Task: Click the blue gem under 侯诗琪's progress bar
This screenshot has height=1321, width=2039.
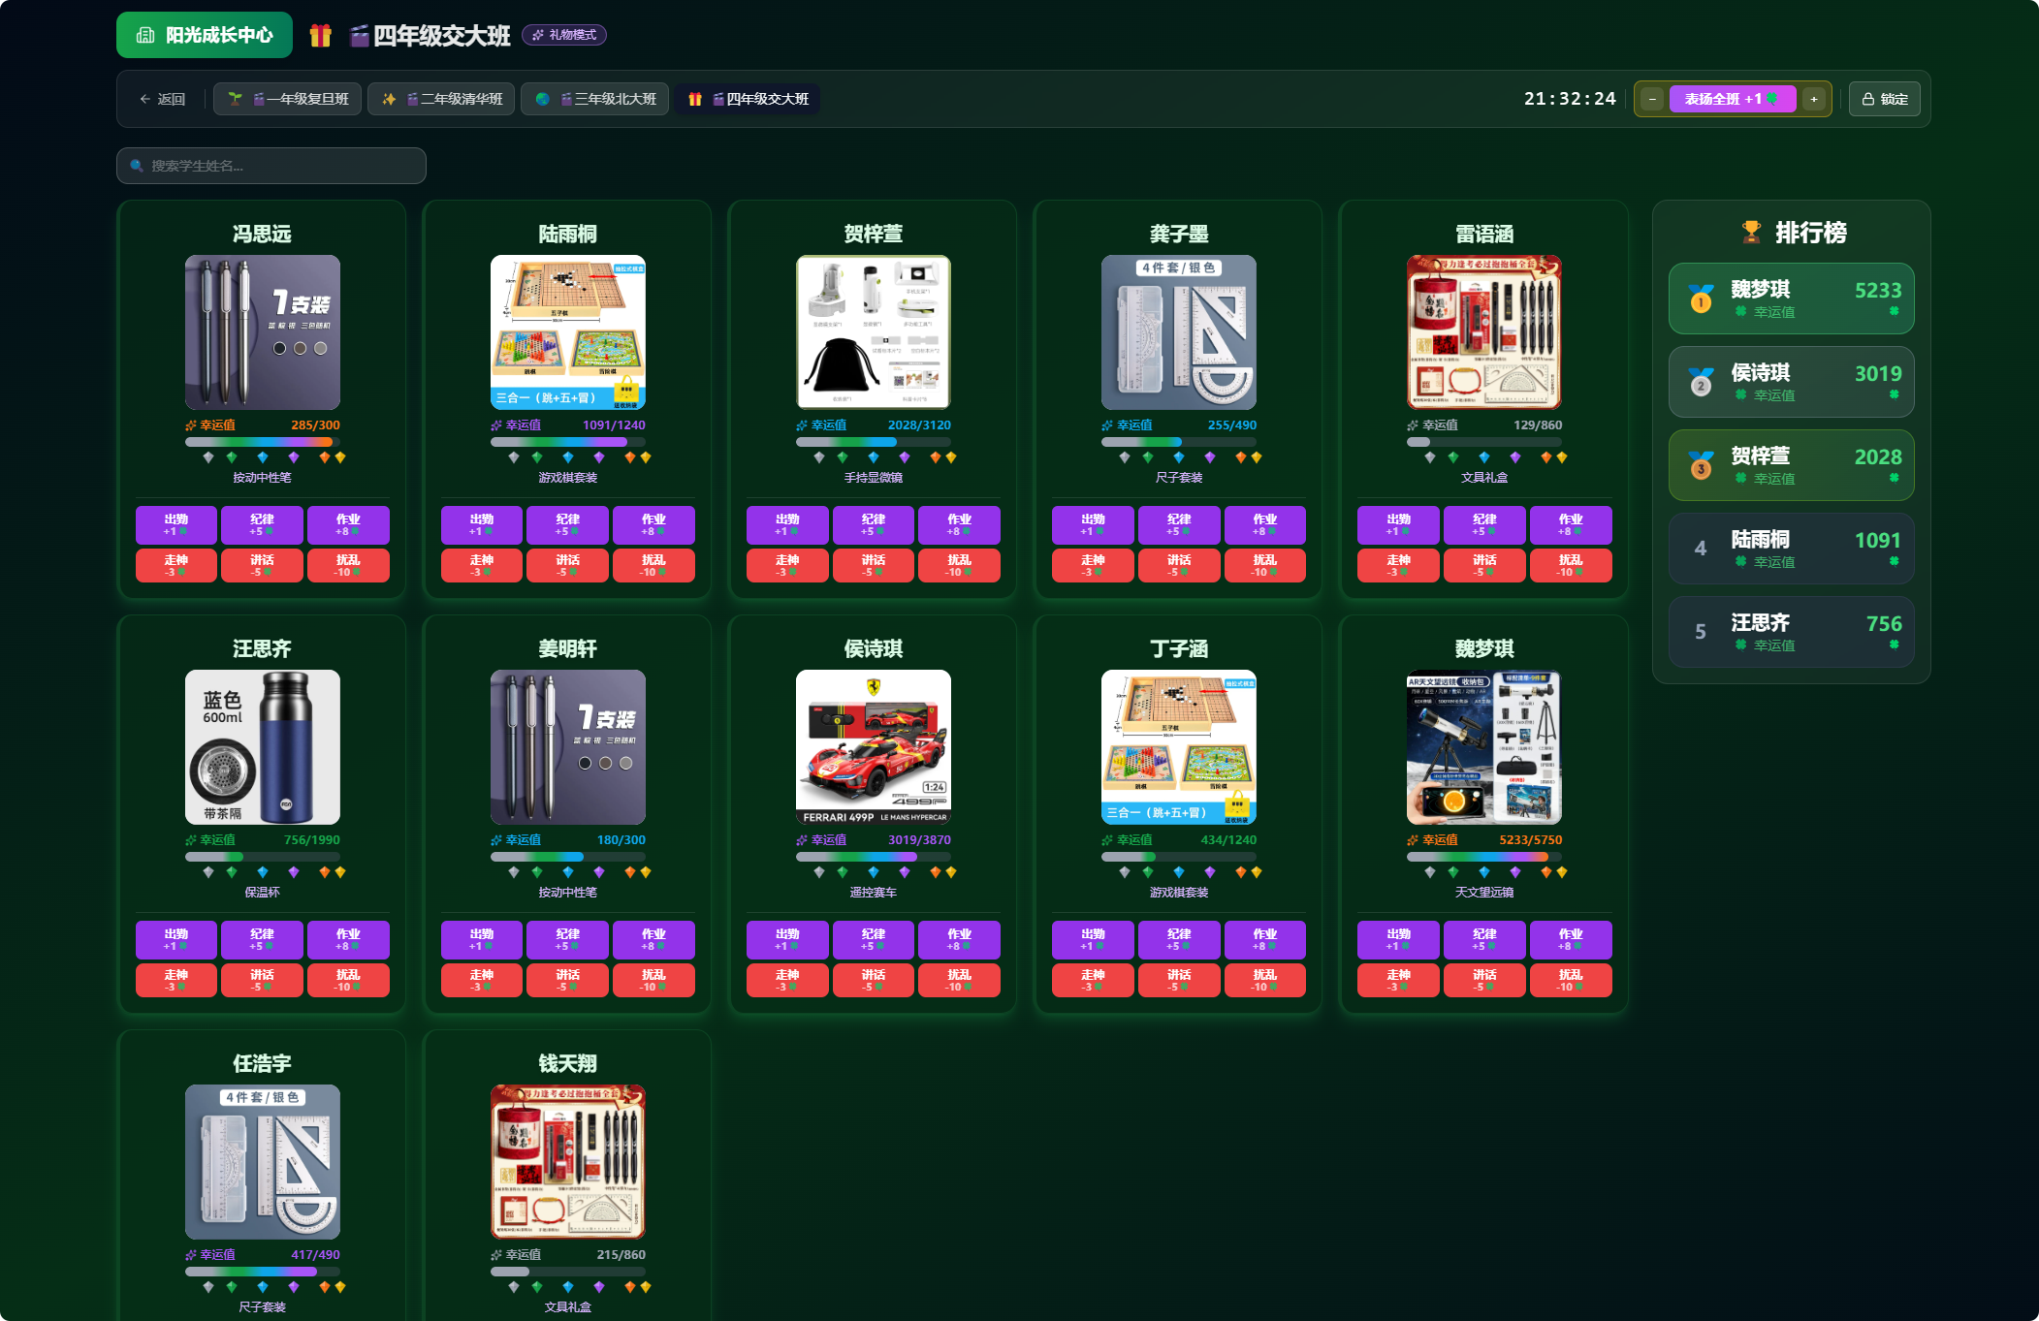Action: pyautogui.click(x=874, y=872)
